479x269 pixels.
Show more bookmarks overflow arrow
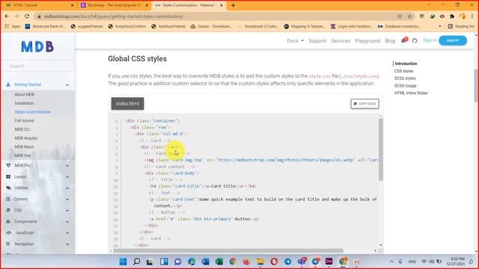(x=440, y=27)
